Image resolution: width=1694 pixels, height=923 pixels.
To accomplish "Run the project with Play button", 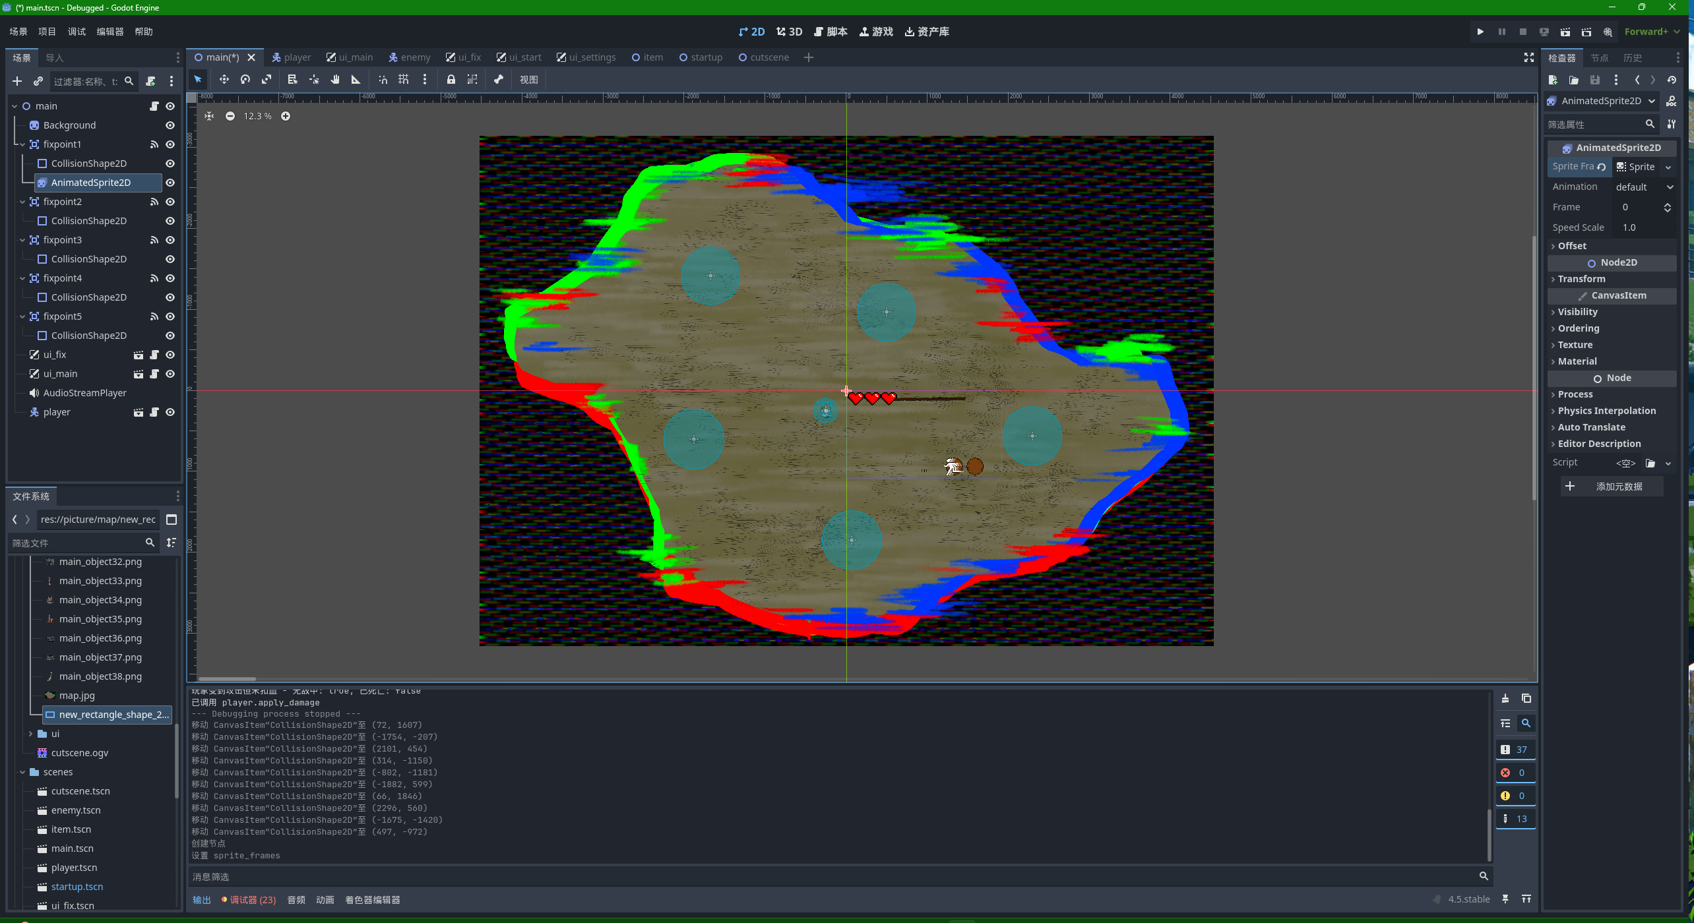I will point(1480,32).
